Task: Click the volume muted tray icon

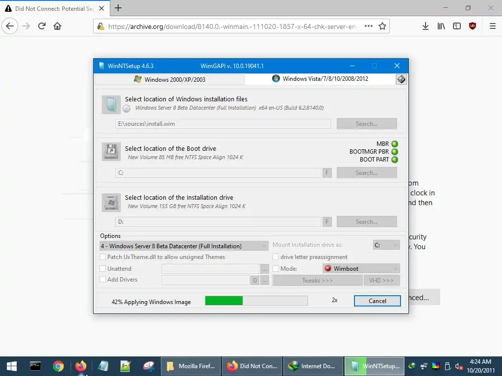Action: (x=459, y=366)
